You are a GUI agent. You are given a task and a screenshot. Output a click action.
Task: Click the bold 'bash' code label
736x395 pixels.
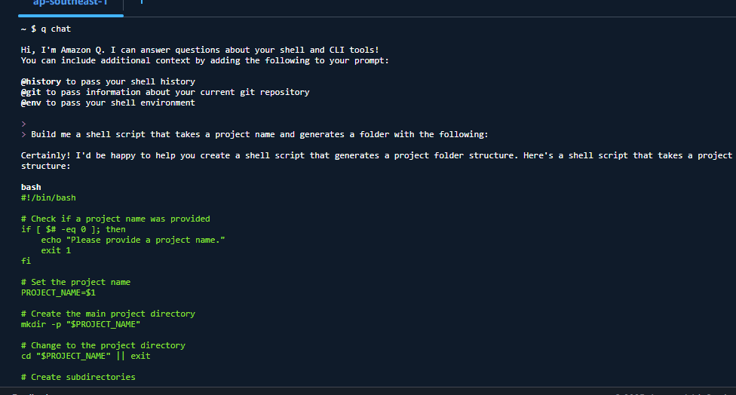(x=31, y=187)
